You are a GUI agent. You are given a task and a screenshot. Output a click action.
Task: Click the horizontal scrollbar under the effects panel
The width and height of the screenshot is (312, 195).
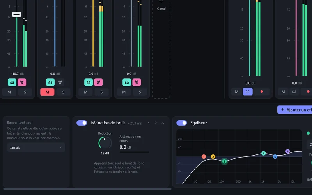click(x=87, y=189)
